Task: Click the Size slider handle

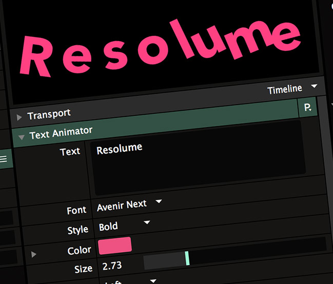Action: [x=187, y=258]
